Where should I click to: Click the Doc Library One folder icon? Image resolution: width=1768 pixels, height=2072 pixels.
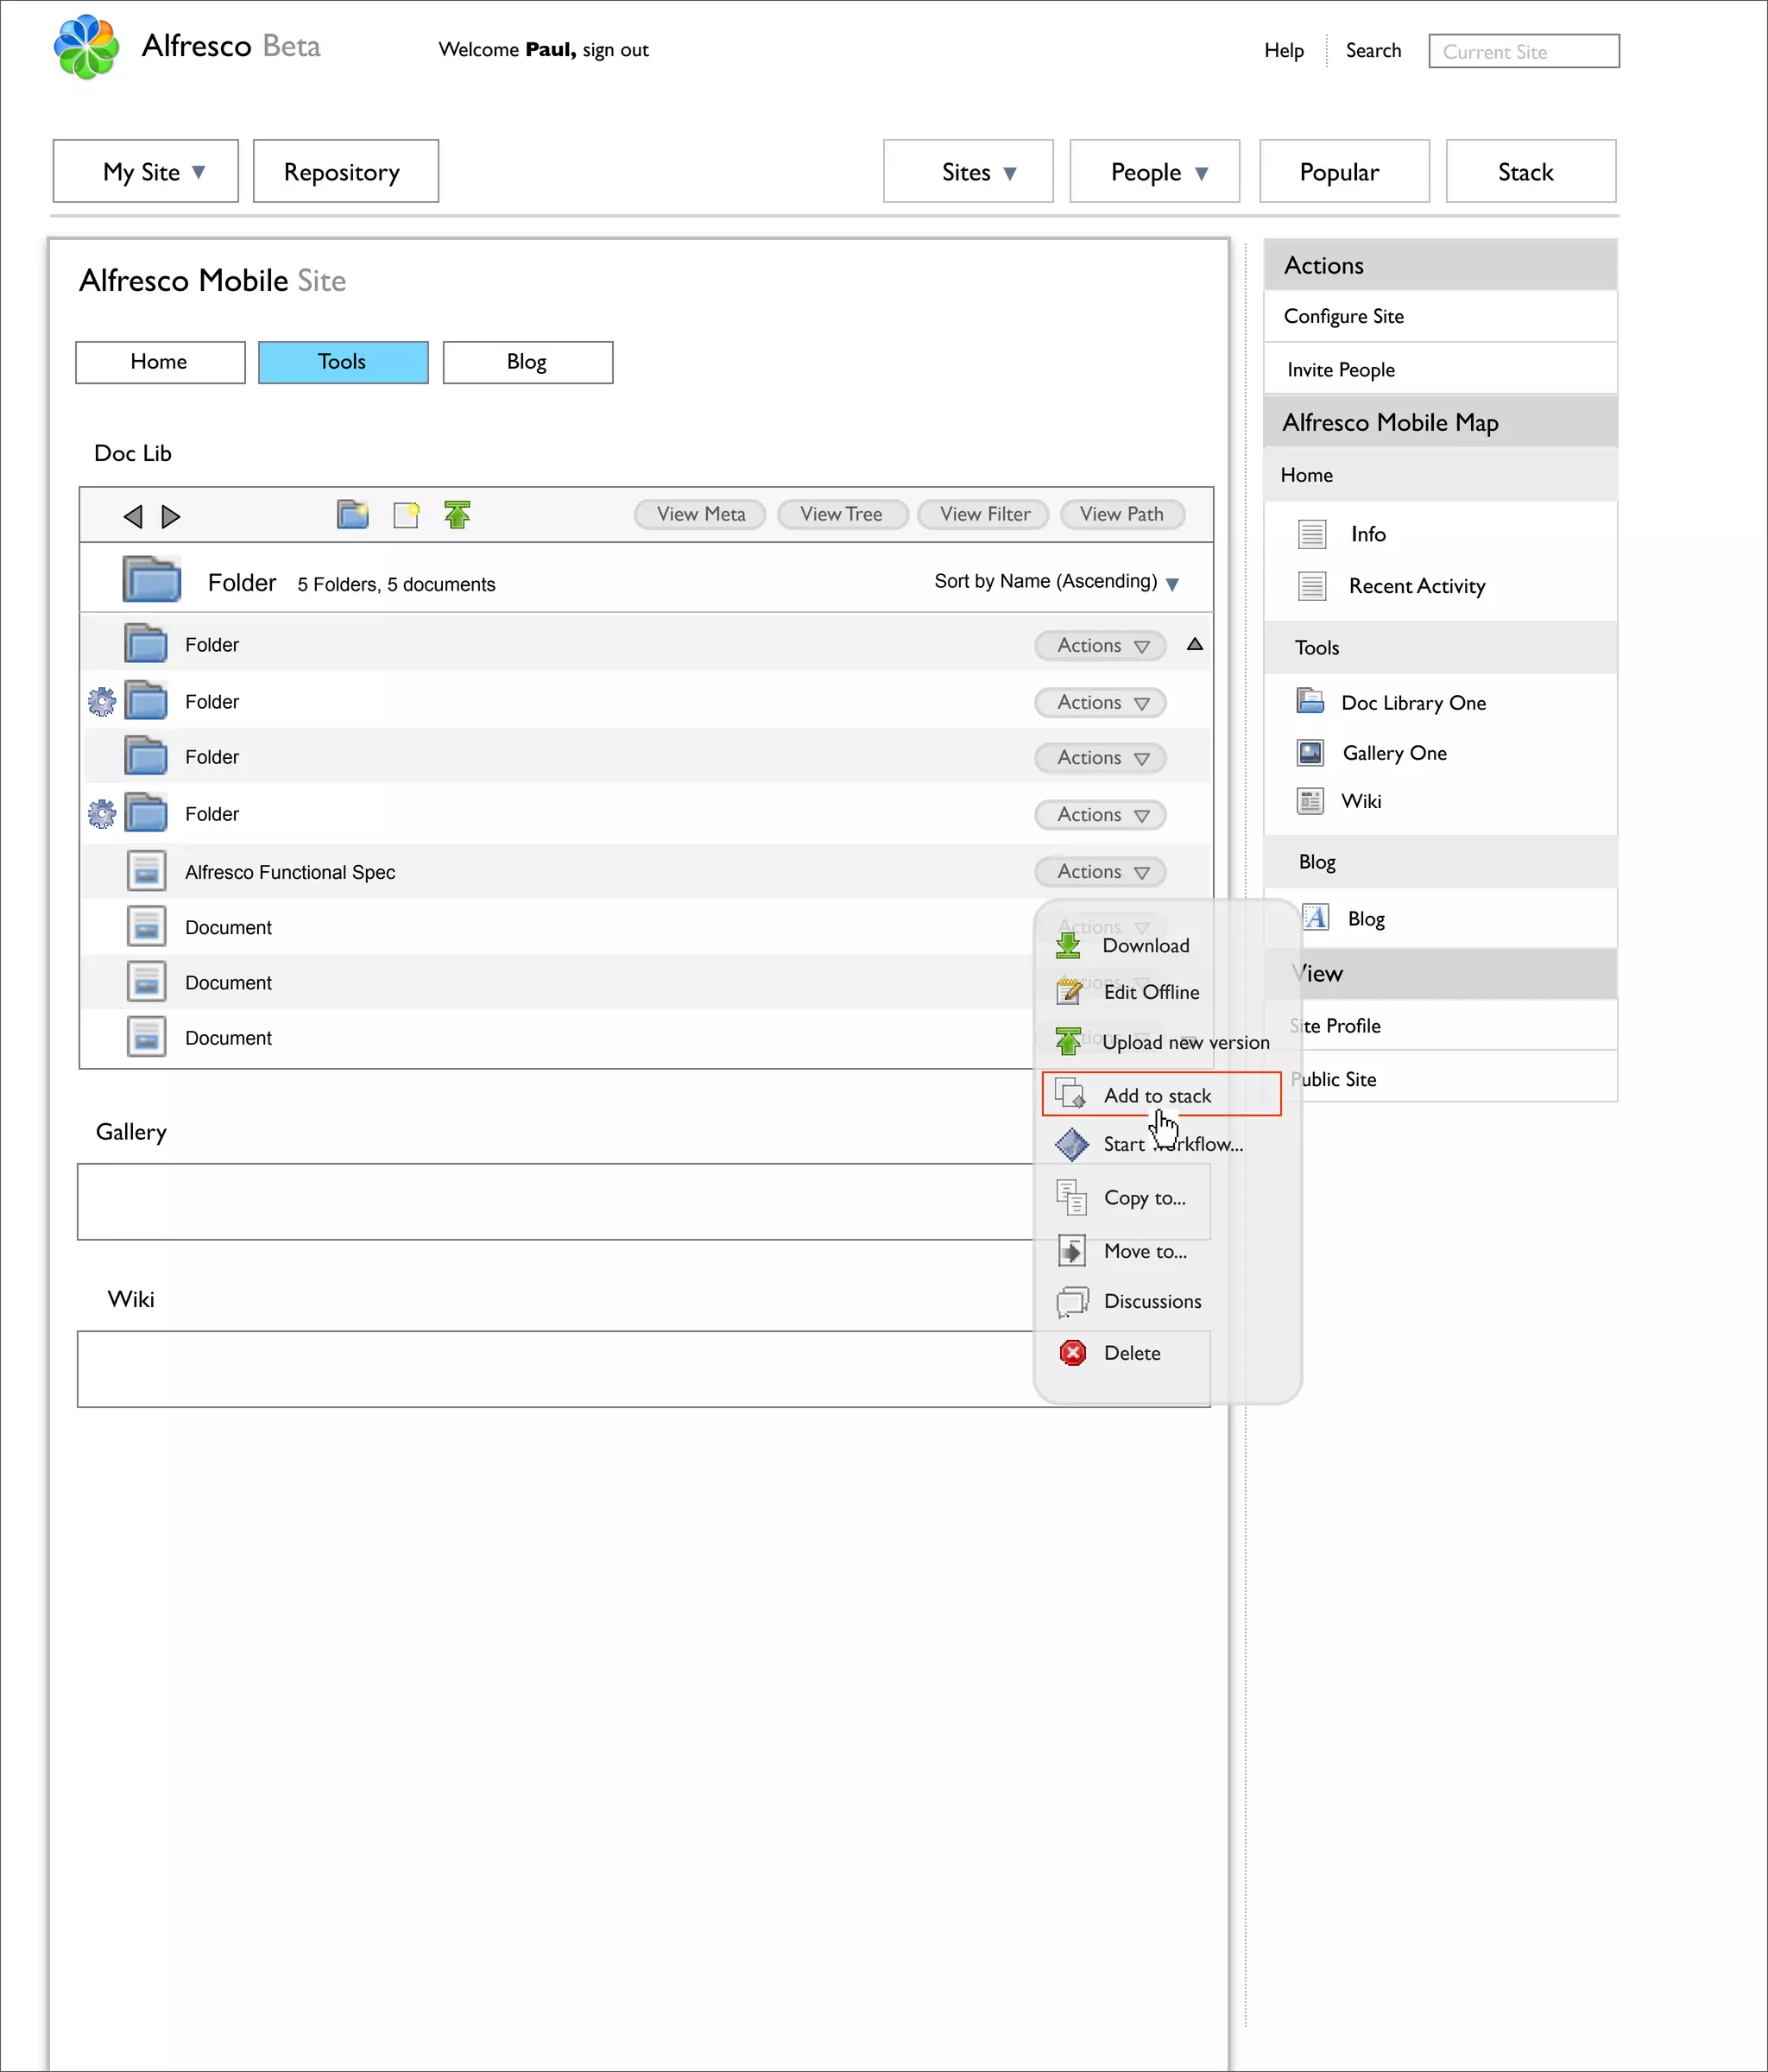pyautogui.click(x=1310, y=701)
